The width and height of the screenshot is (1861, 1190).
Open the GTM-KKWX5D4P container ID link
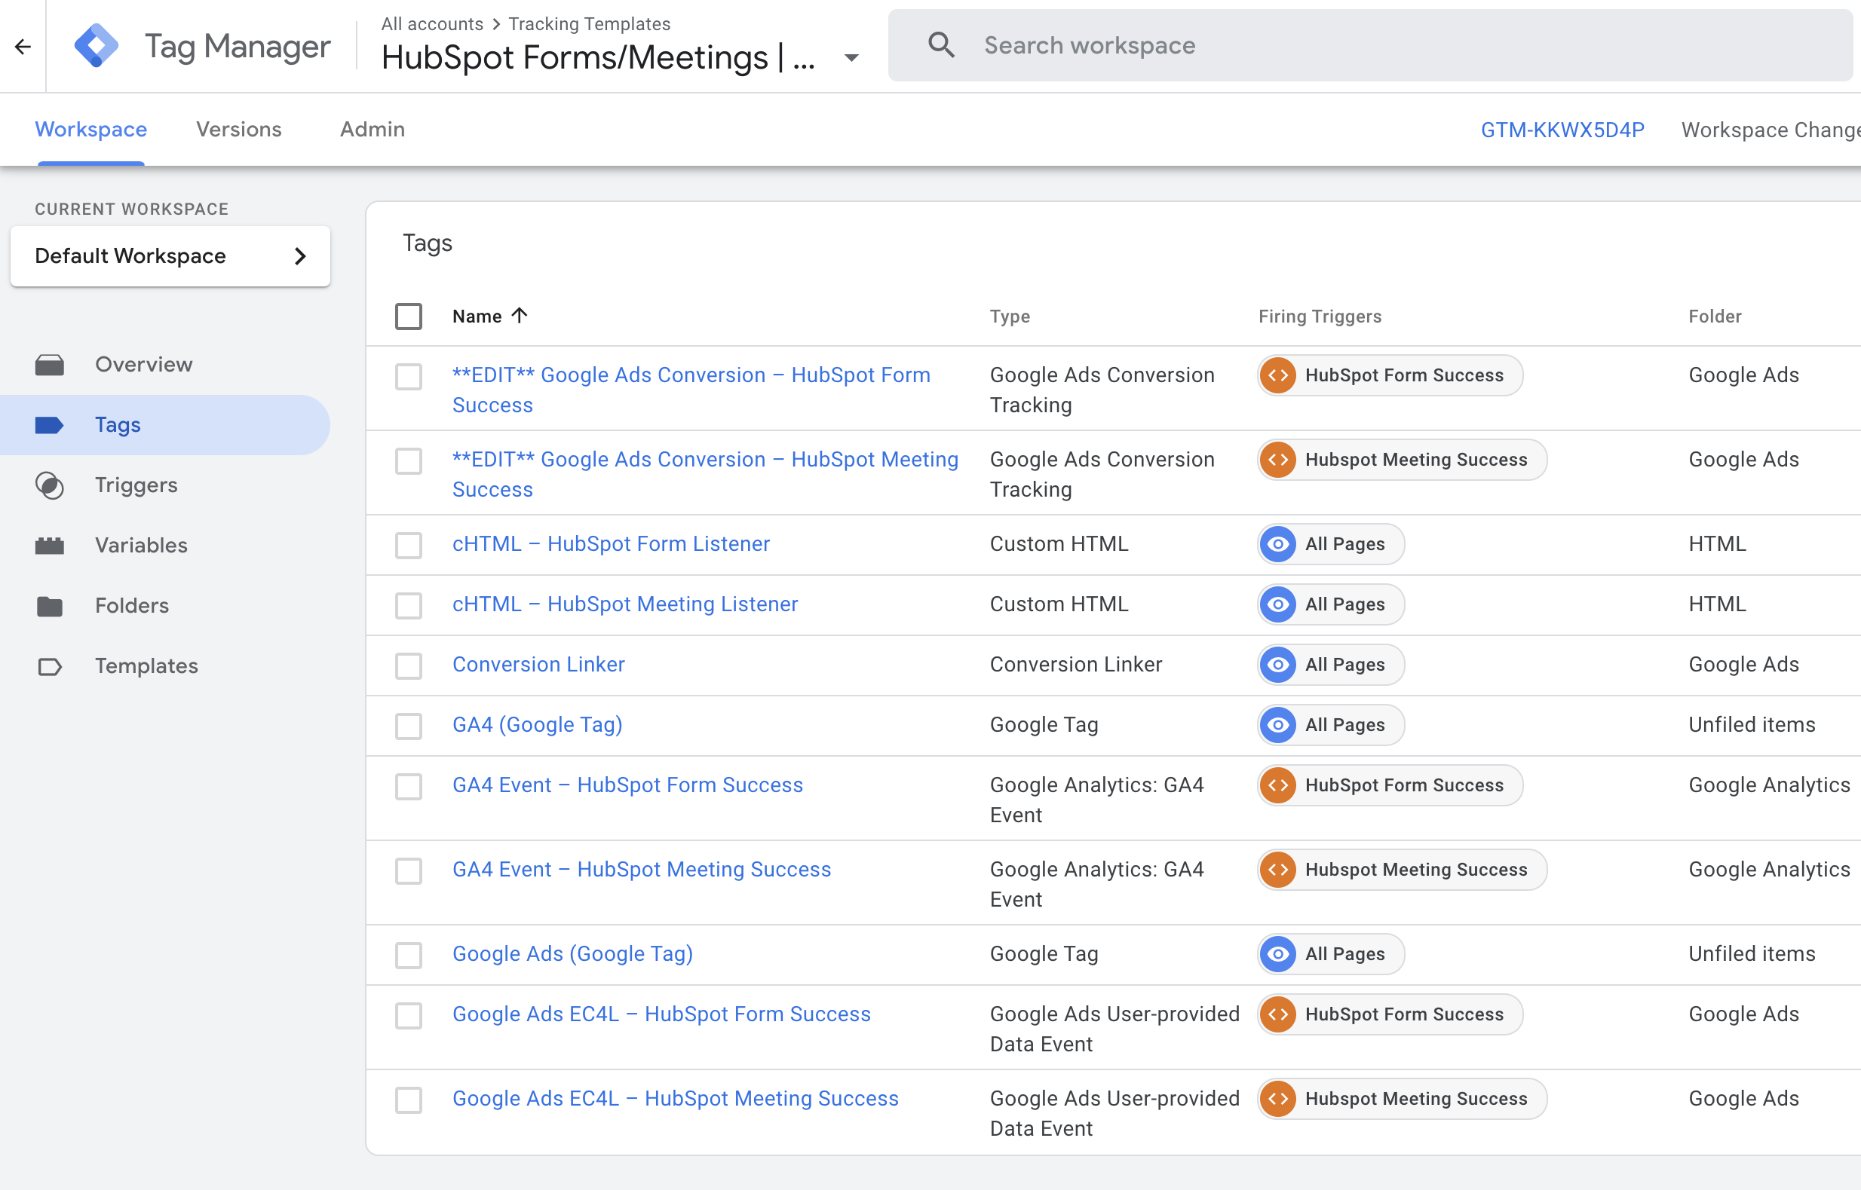pyautogui.click(x=1562, y=130)
